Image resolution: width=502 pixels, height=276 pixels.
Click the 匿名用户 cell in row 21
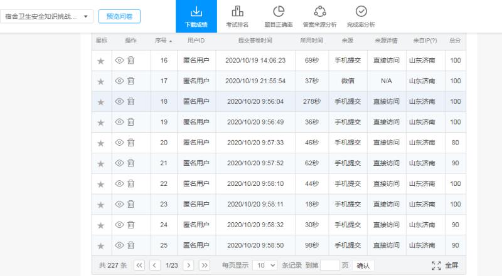pos(196,163)
